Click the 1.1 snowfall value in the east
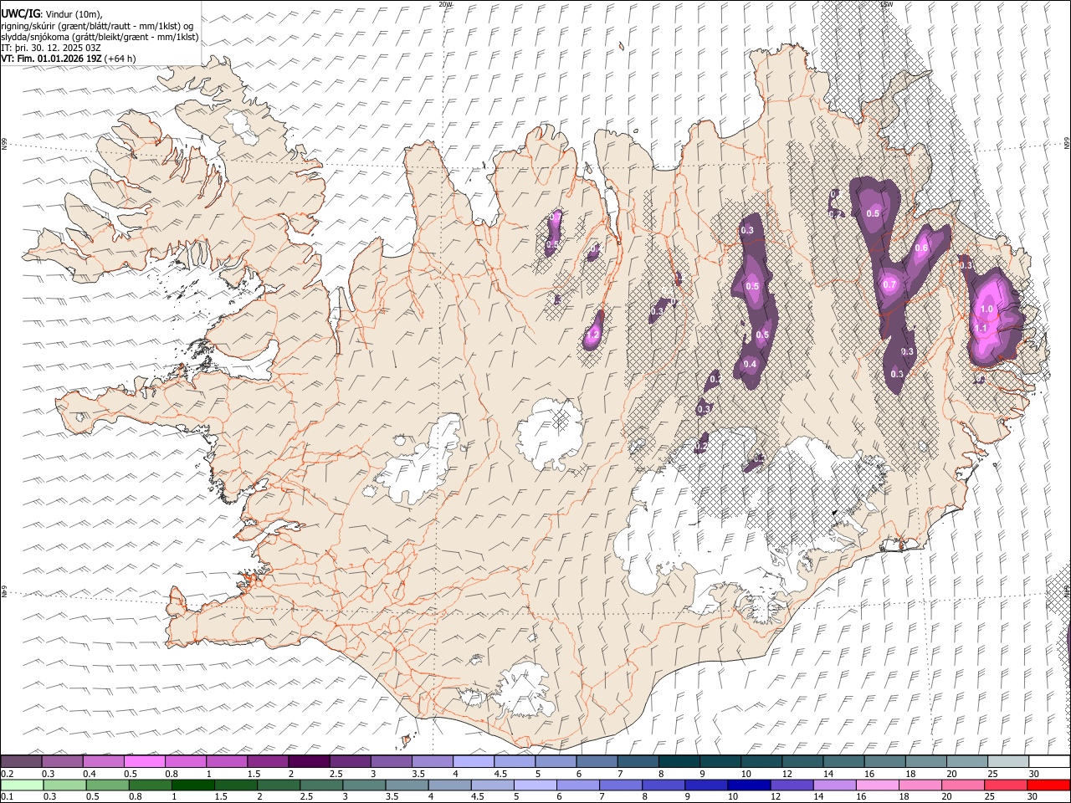Image resolution: width=1071 pixels, height=803 pixels. point(981,329)
